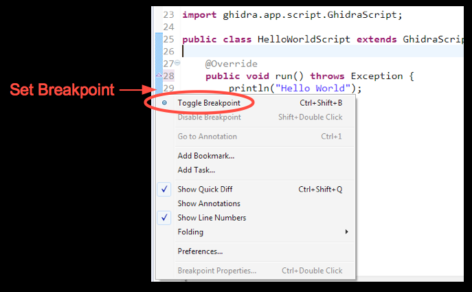
Task: Uncheck the Show Line Numbers checkmark
Action: (165, 218)
